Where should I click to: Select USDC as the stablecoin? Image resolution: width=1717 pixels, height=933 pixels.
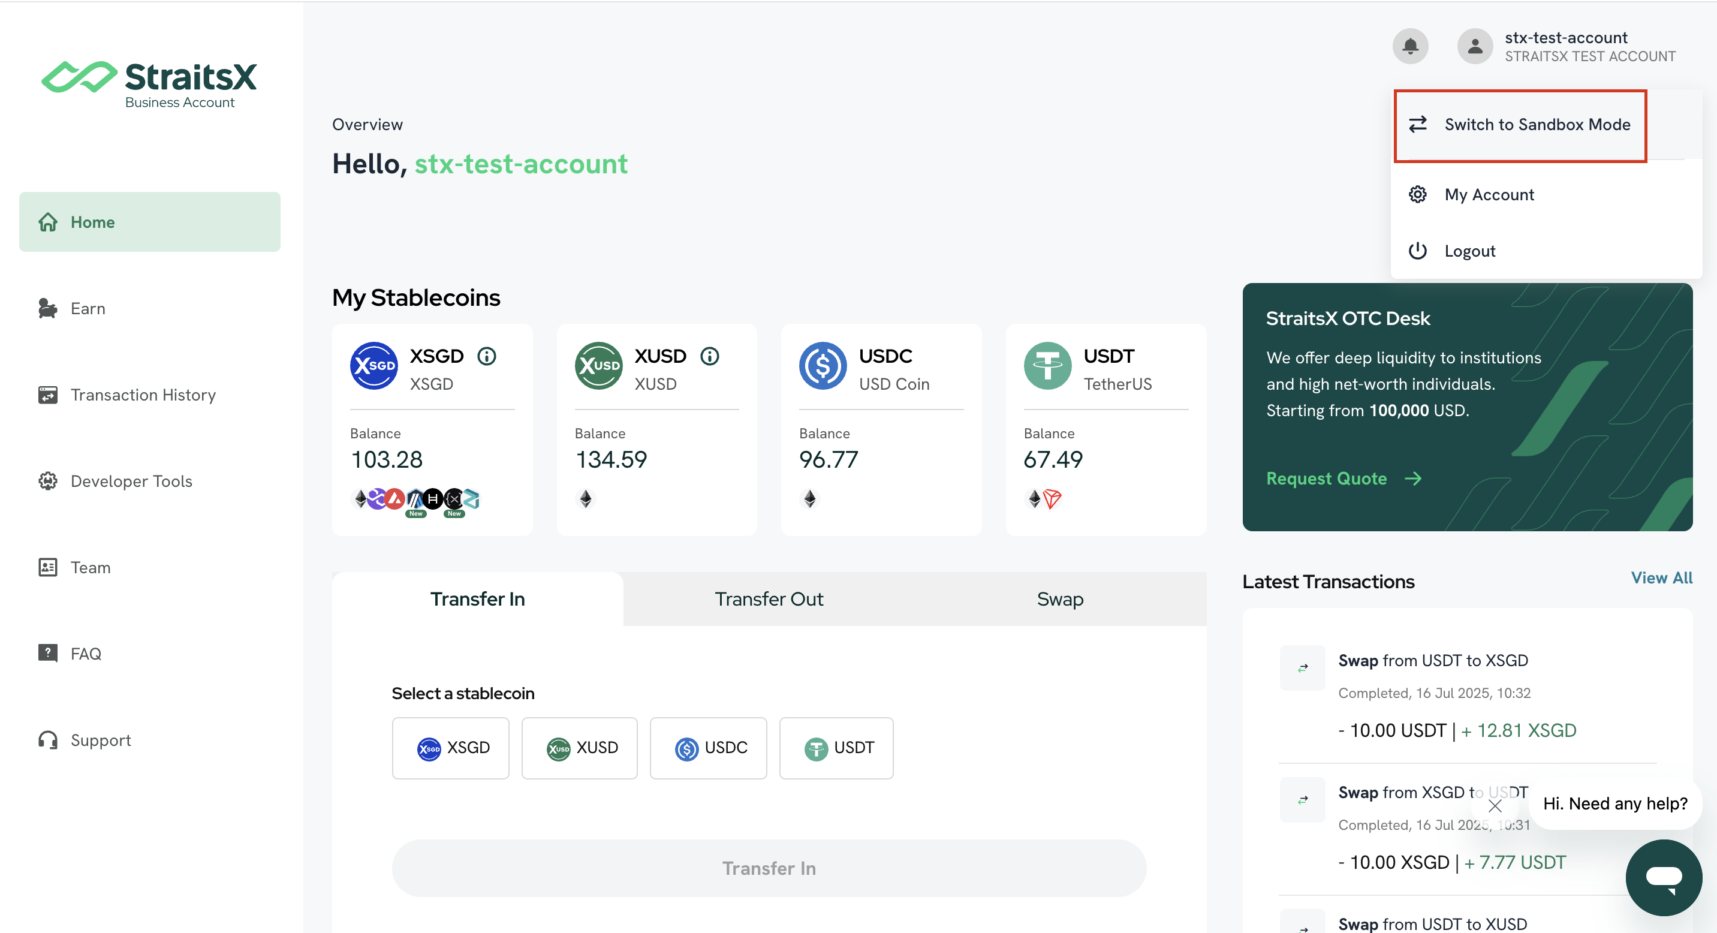click(x=709, y=748)
